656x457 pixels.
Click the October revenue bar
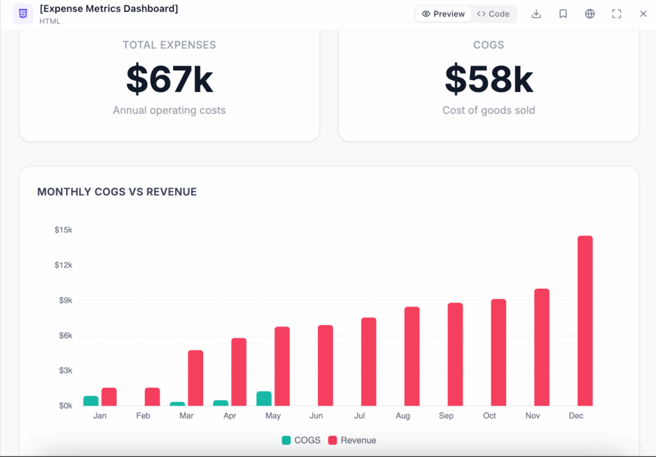498,352
